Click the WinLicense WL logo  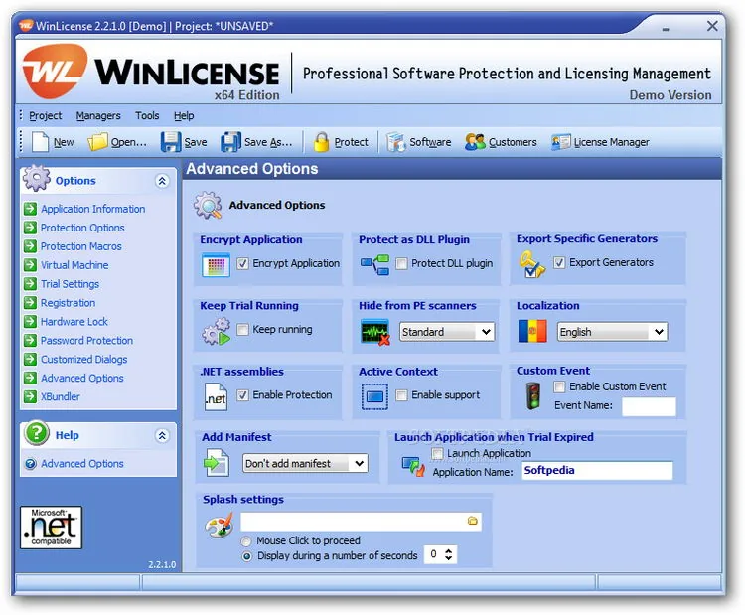click(x=55, y=72)
